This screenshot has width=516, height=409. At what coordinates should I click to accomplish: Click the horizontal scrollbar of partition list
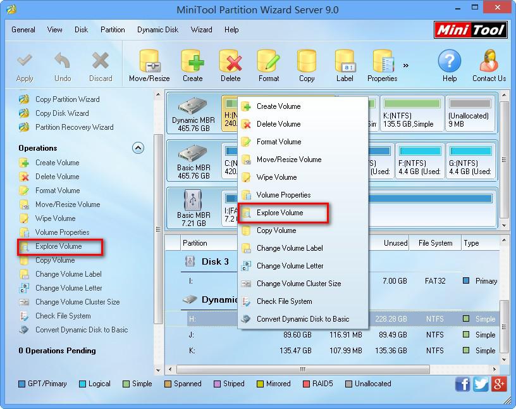tap(303, 369)
